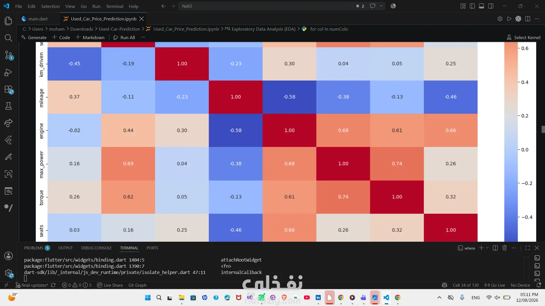This screenshot has width=545, height=306.
Task: Split the terminal panel
Action: (495, 248)
